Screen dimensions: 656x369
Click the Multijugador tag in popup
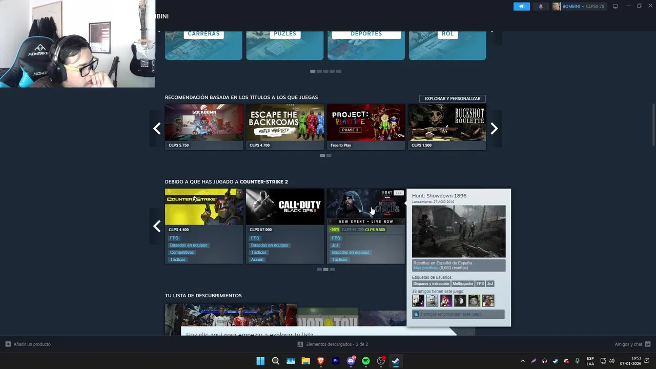coord(463,283)
